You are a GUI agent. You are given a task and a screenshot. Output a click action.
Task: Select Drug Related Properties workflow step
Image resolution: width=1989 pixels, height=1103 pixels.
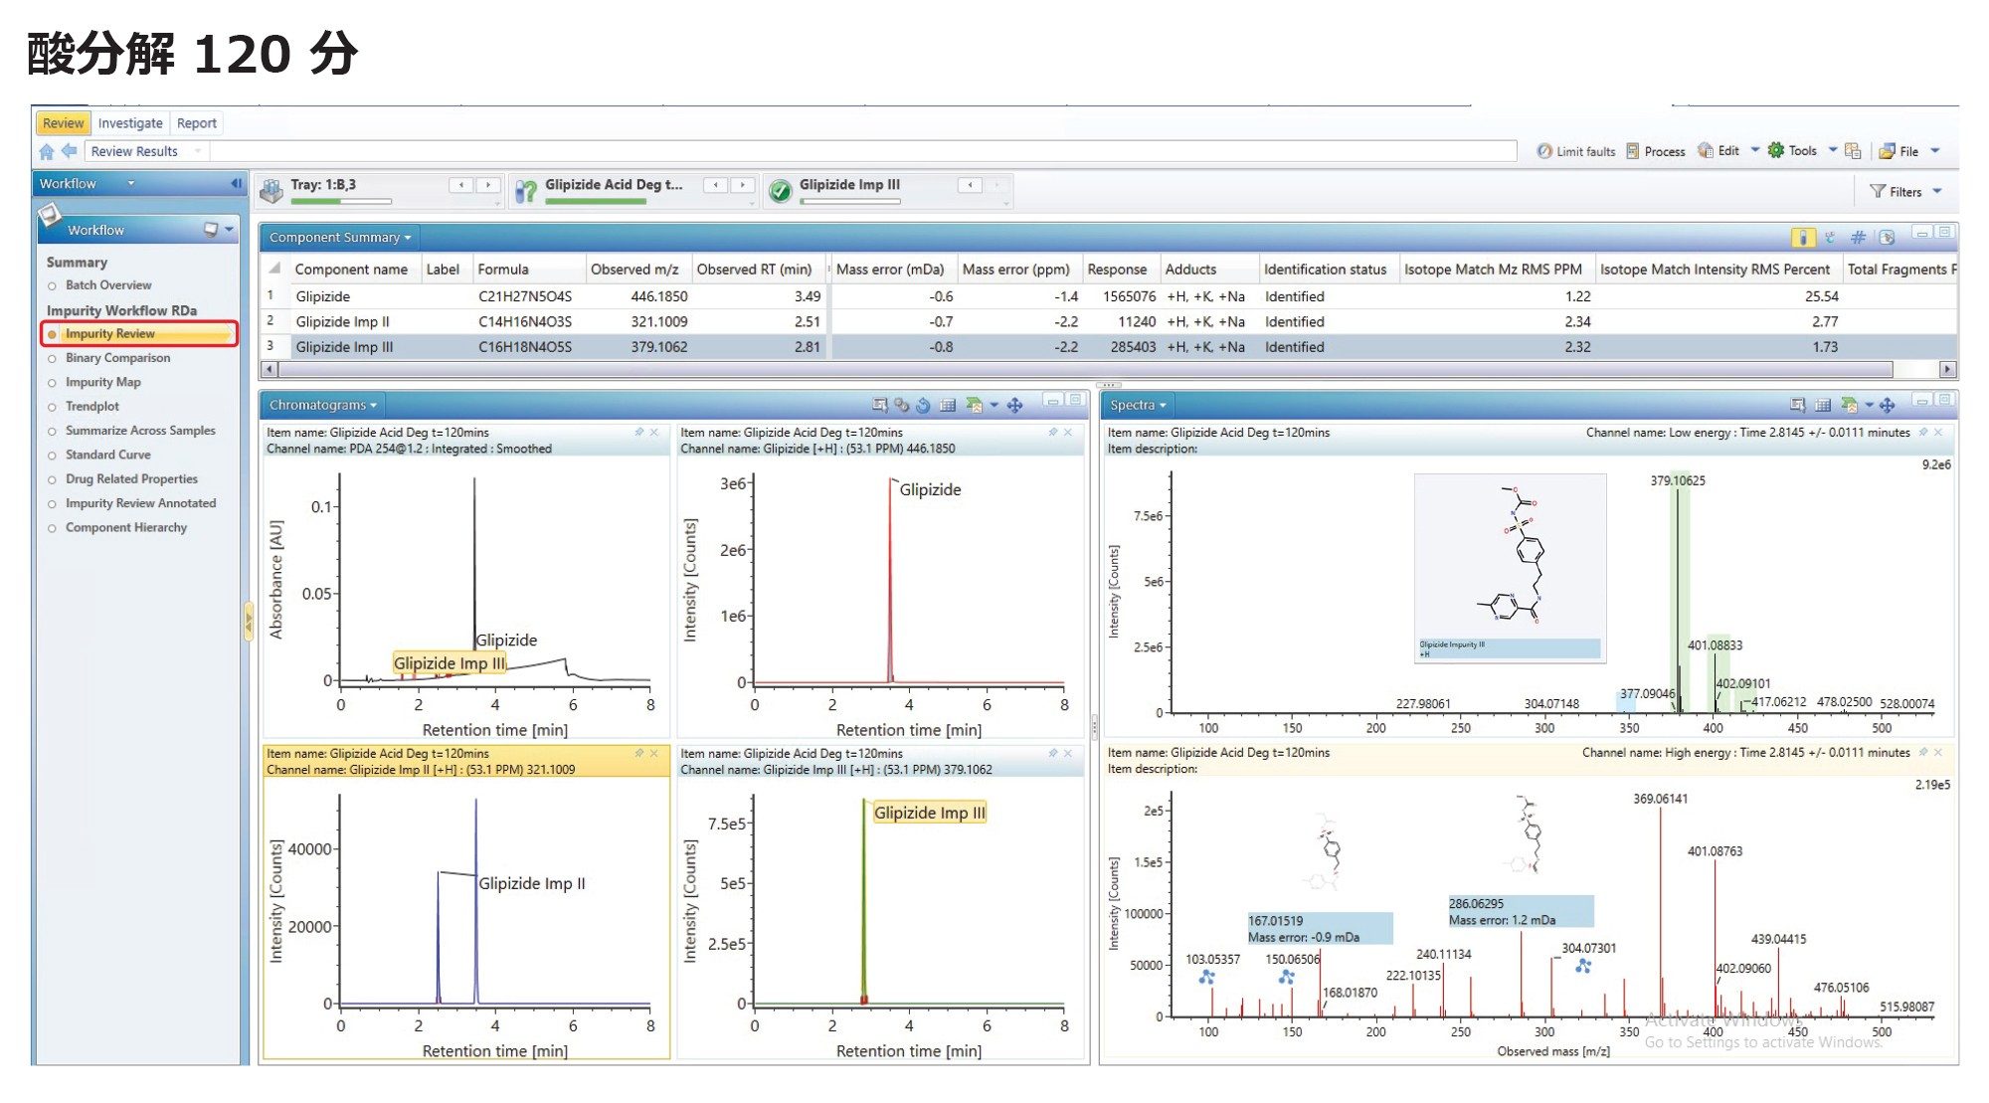pos(131,478)
